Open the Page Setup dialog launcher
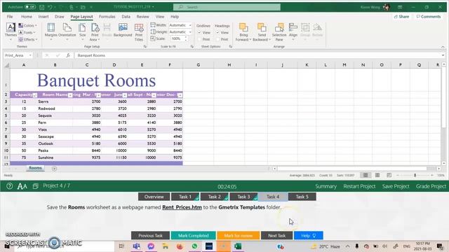This screenshot has width=449, height=252. pos(145,46)
